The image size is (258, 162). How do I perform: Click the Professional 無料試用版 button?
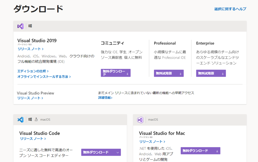coord(169,73)
